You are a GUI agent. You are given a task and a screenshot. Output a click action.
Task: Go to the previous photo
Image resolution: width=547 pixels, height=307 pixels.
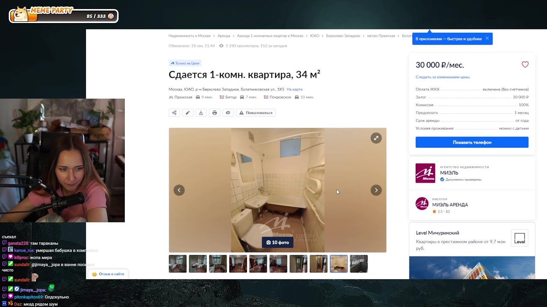click(179, 190)
